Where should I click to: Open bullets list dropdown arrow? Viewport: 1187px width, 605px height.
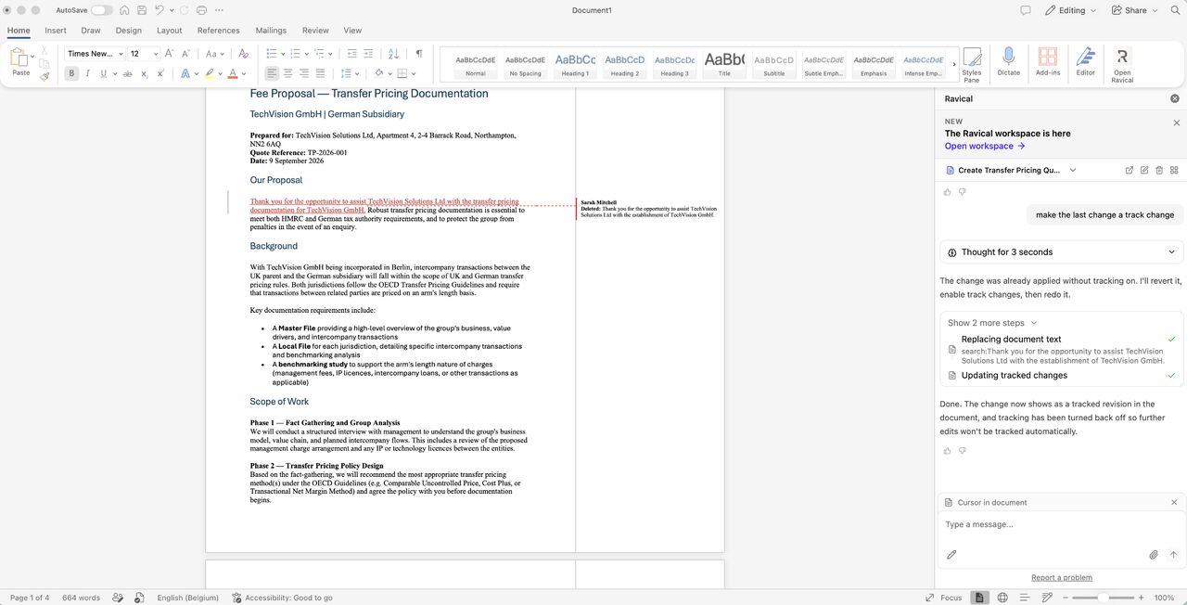[x=282, y=54]
